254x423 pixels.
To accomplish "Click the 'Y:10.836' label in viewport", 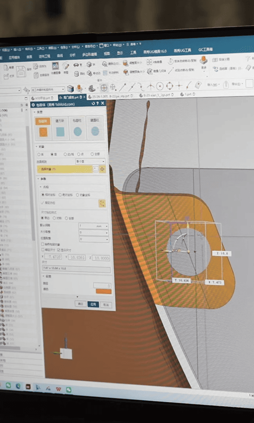I will [x=181, y=280].
